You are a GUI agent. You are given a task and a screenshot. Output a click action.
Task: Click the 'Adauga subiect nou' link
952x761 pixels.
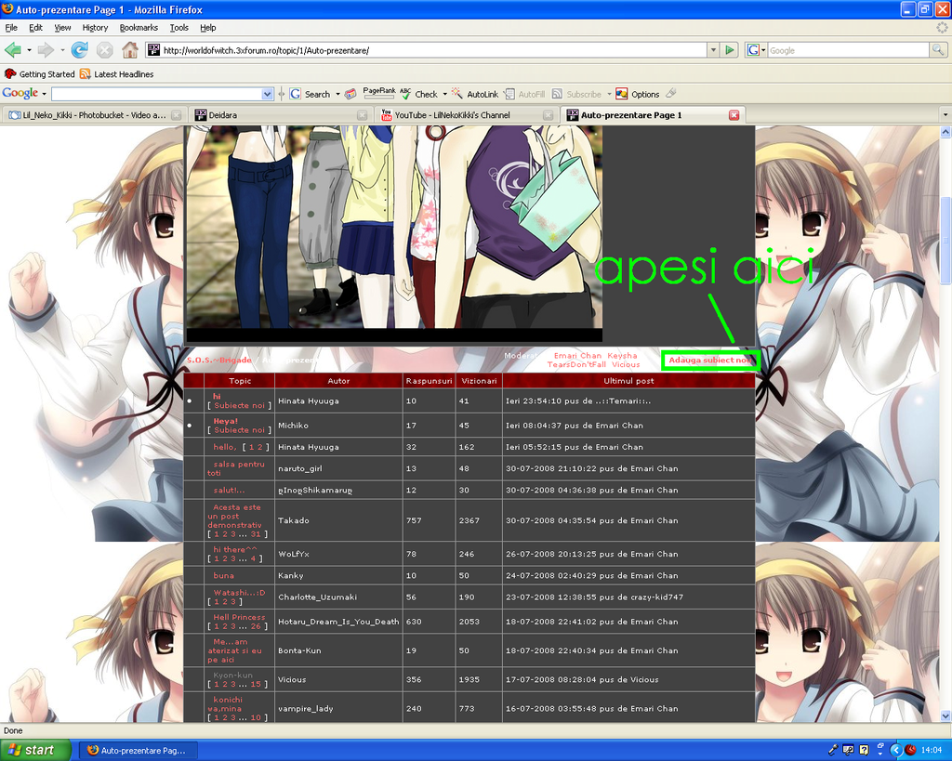coord(709,360)
